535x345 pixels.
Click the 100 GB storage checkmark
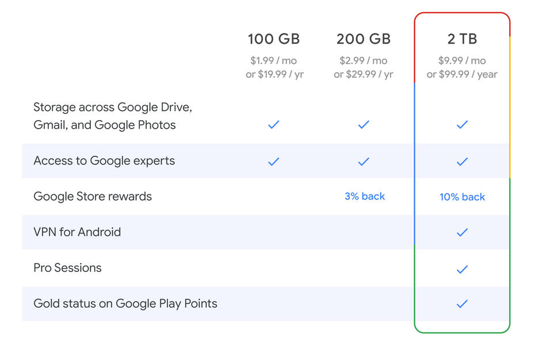[x=274, y=124]
